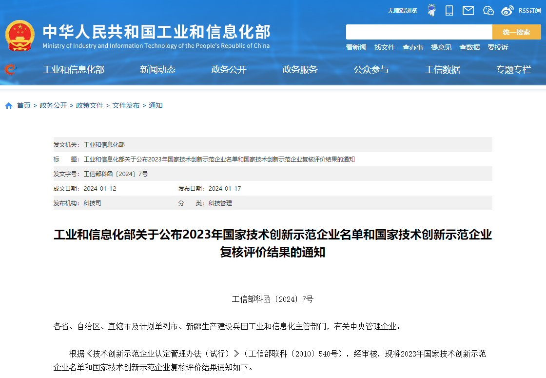Click the paragraph starting with 根据《技术创新示范企业

pyautogui.click(x=270, y=360)
